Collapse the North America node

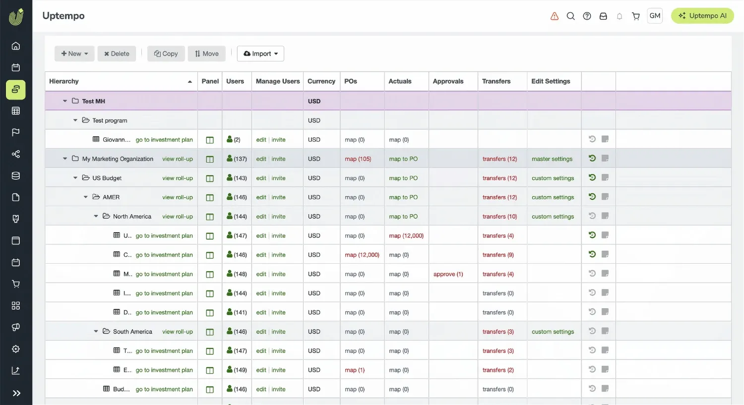[x=96, y=217]
